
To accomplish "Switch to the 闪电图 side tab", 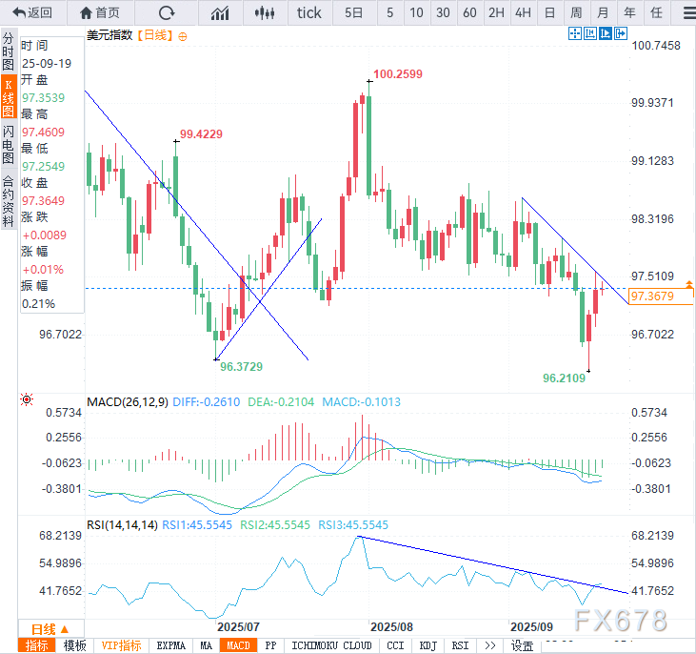I will [x=8, y=143].
